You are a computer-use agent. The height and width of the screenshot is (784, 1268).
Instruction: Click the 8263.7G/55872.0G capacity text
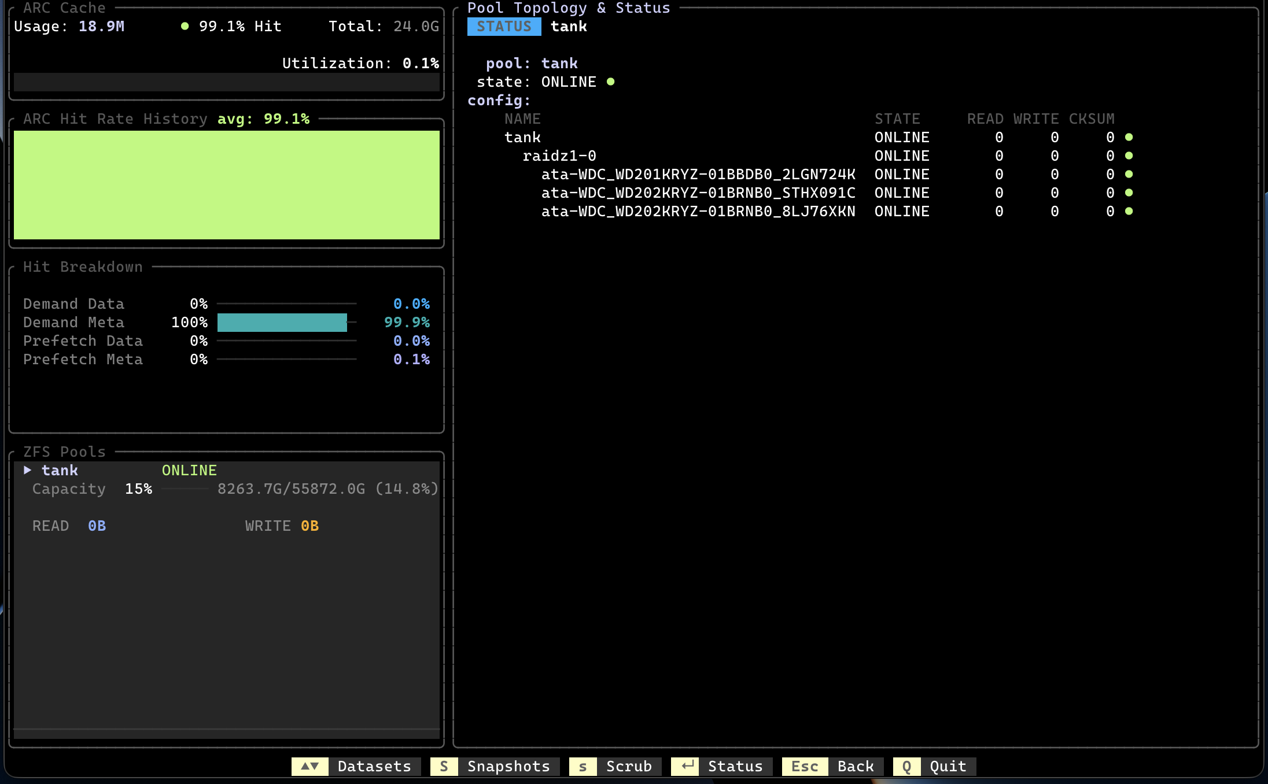(291, 489)
